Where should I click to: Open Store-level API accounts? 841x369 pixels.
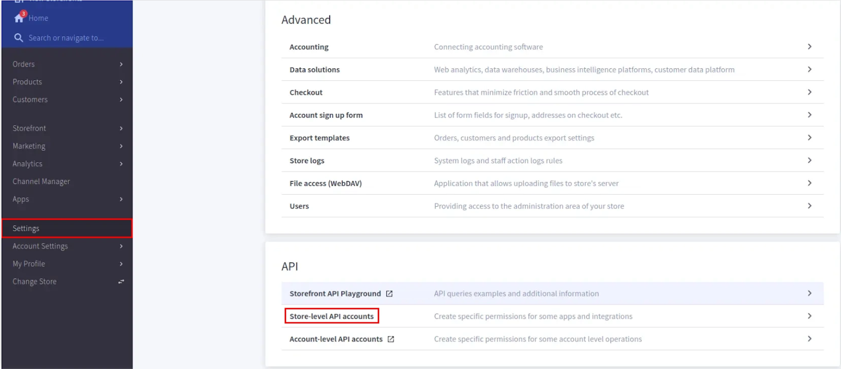click(x=332, y=317)
